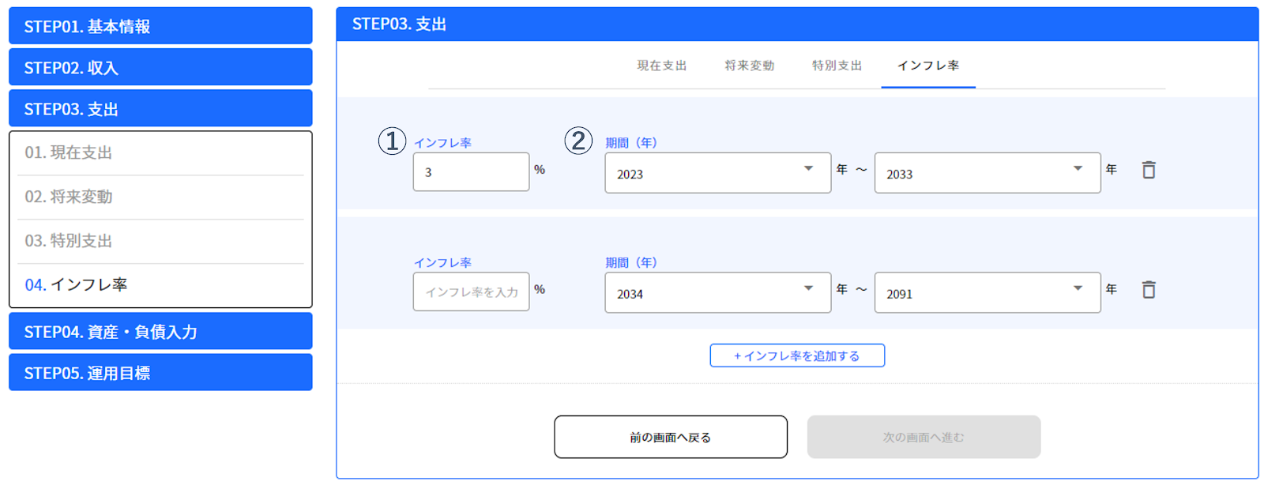
Task: Switch to the 将来変動 tab
Action: tap(750, 66)
